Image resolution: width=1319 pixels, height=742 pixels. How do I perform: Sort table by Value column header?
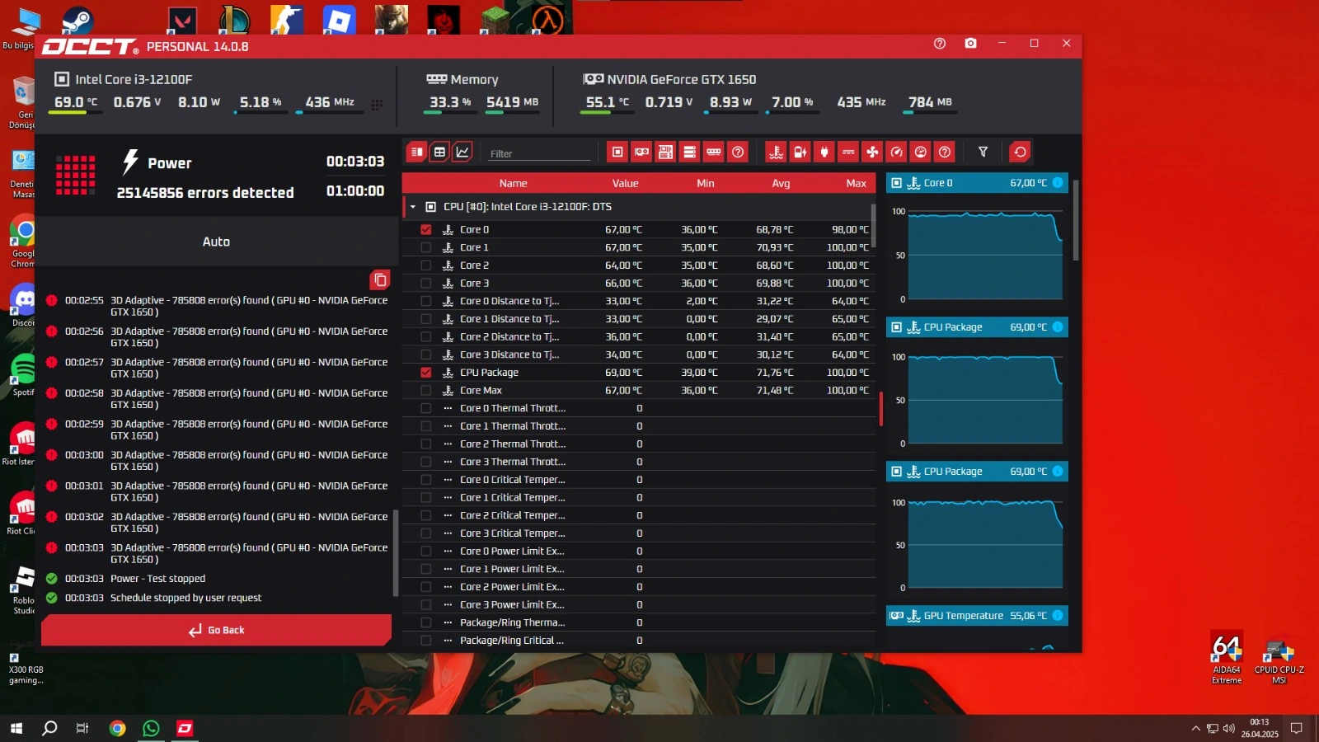(625, 183)
